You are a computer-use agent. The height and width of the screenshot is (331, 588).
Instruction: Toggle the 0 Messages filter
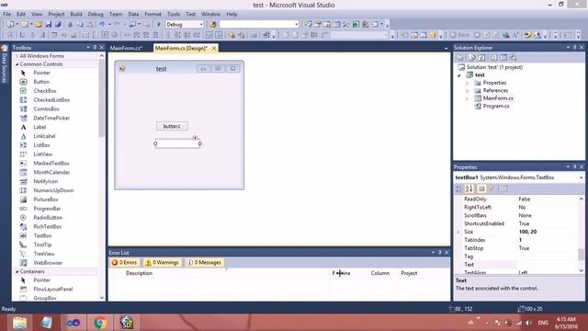204,262
